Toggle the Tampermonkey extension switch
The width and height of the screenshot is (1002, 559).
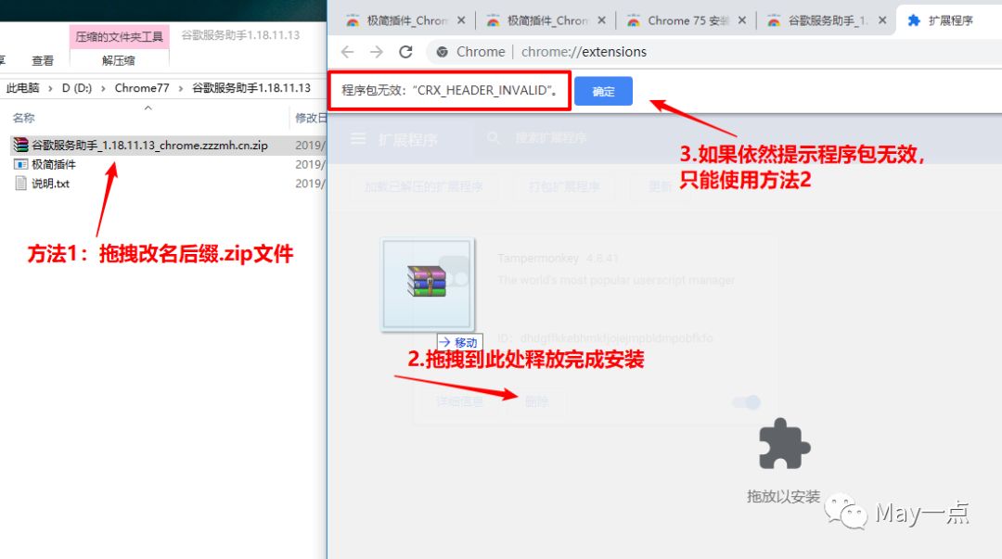click(746, 401)
